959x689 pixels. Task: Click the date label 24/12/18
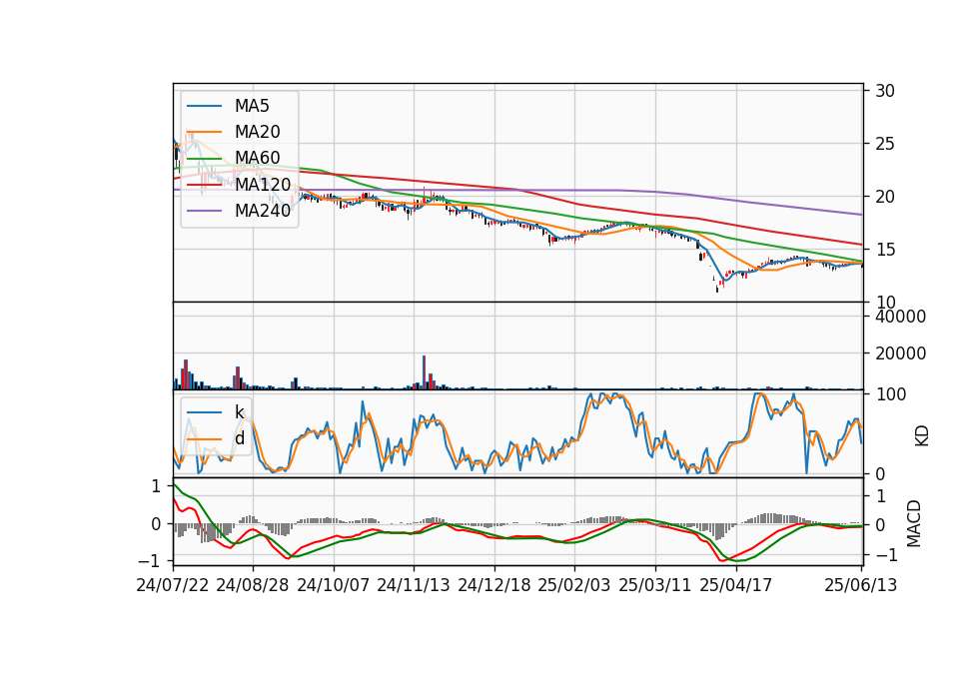pos(494,585)
